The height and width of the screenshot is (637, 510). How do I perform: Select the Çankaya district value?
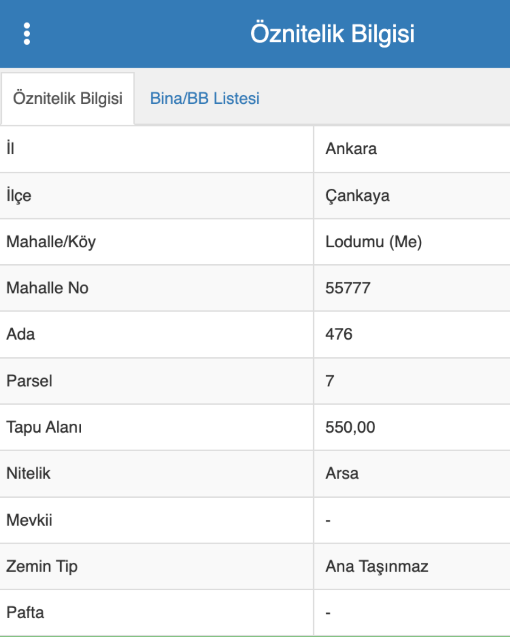pyautogui.click(x=357, y=195)
